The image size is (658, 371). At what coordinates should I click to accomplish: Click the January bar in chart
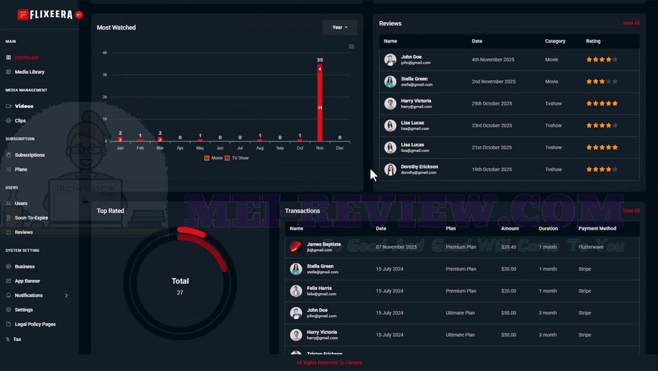click(x=120, y=139)
